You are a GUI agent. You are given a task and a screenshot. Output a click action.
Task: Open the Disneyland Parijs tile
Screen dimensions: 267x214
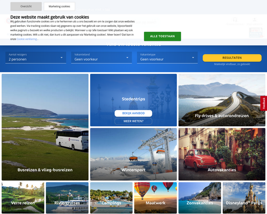244,198
